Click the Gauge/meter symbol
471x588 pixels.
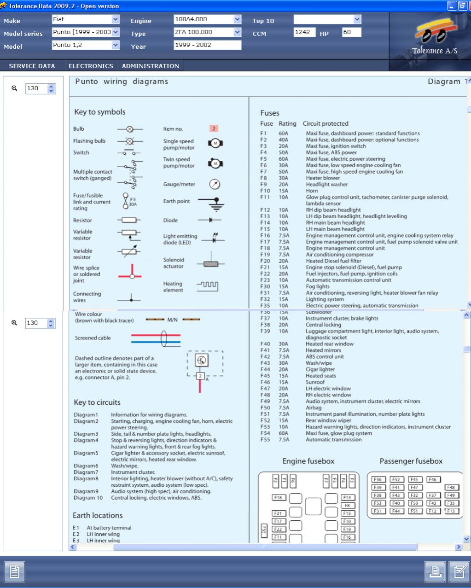[x=215, y=184]
